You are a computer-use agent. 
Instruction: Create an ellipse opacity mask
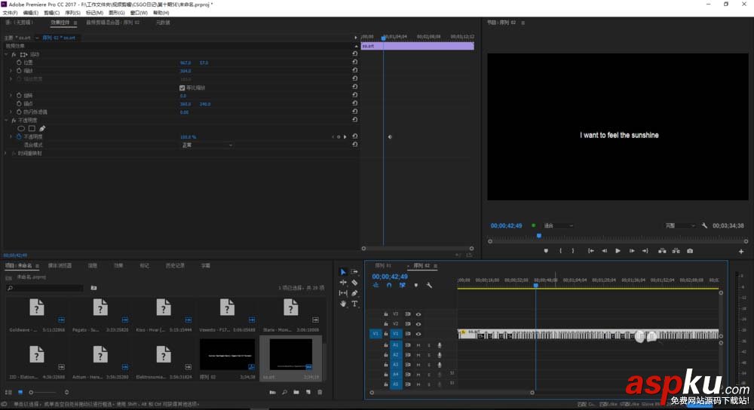21,128
